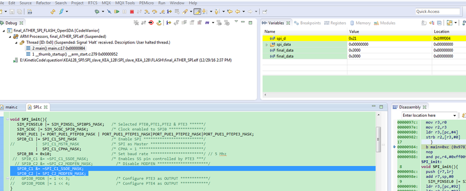
Task: Click the binary file 010 icon
Action: [x=29, y=12]
